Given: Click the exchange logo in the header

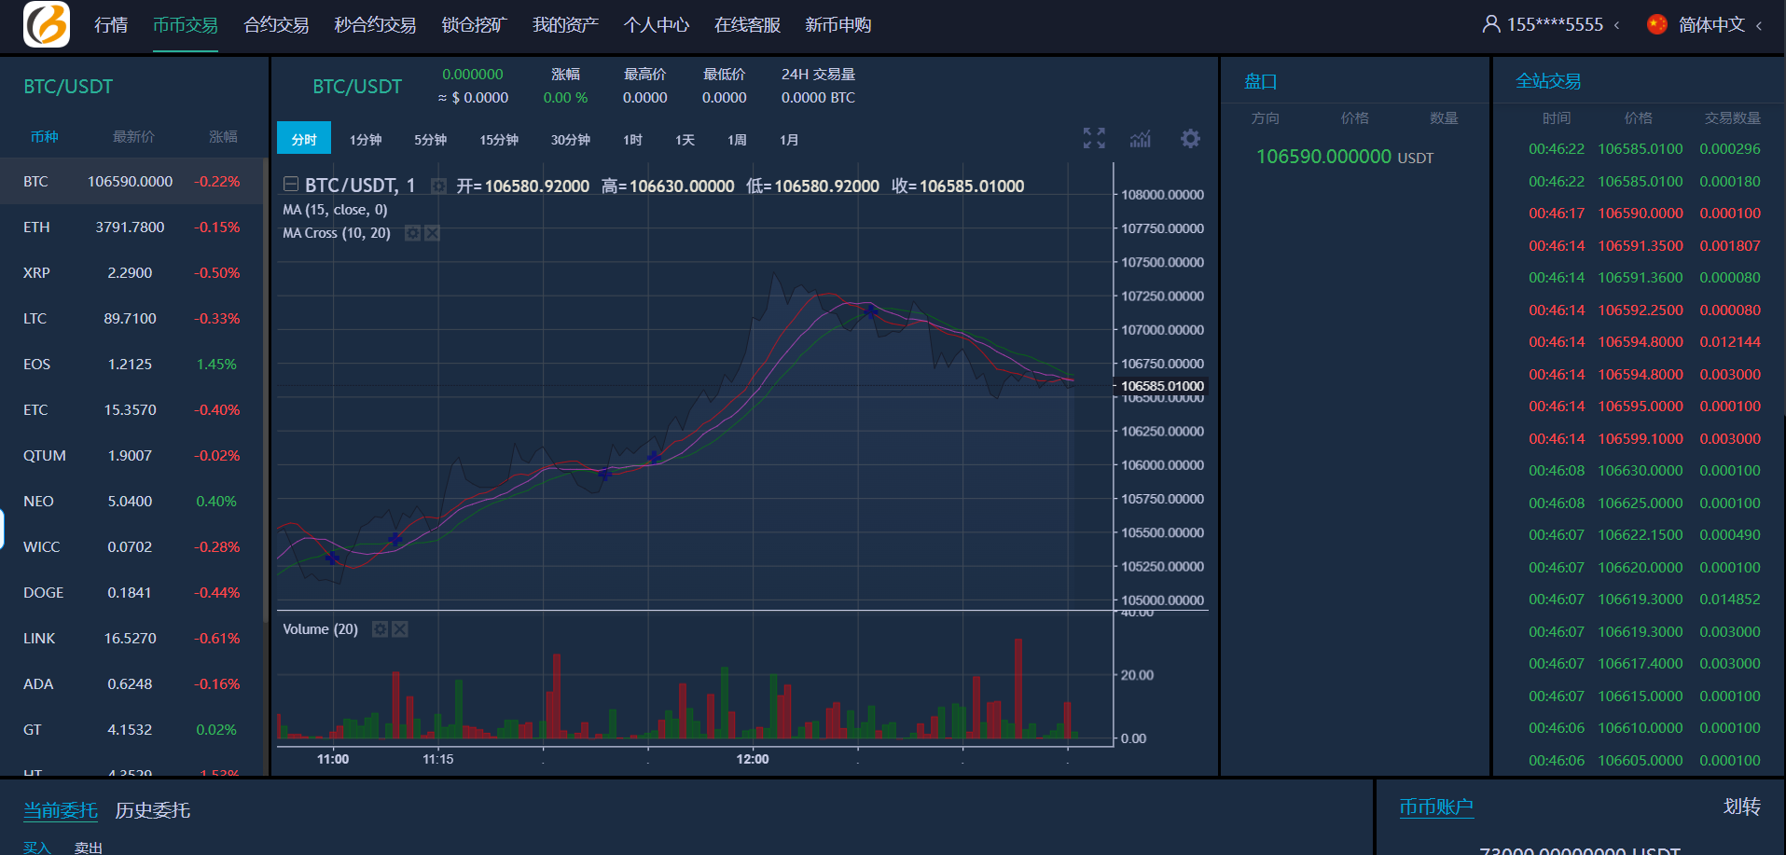Looking at the screenshot, I should click(x=47, y=24).
